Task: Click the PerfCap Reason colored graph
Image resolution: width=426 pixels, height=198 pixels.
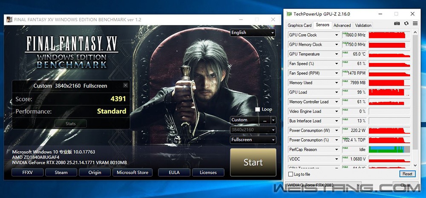Action: pos(389,149)
